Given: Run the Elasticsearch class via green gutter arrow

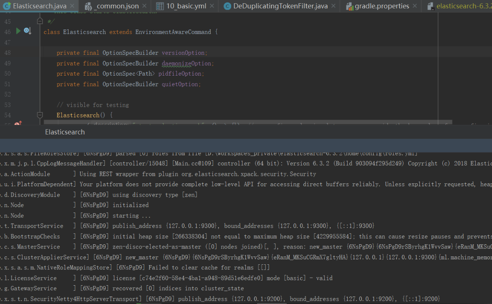Looking at the screenshot, I should (18, 31).
